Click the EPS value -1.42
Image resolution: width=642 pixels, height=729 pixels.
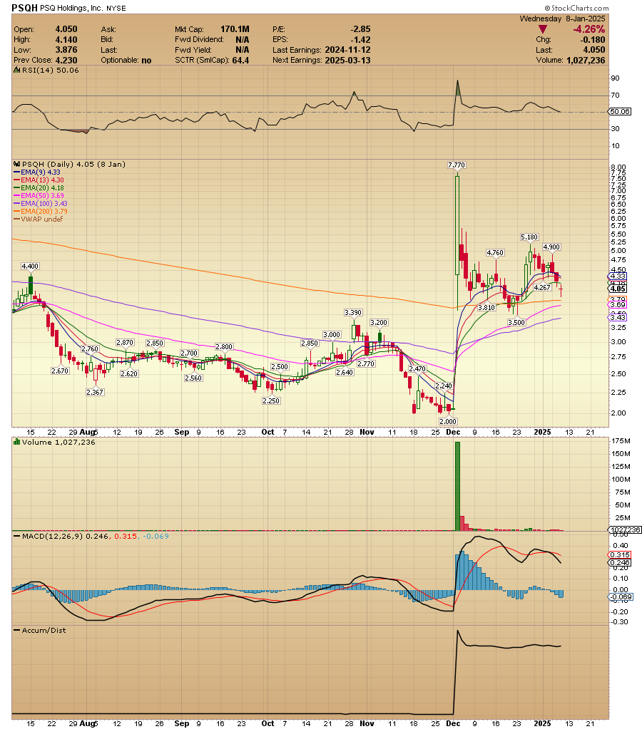[361, 39]
